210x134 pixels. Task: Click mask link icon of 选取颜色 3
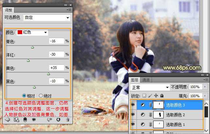click(150, 105)
